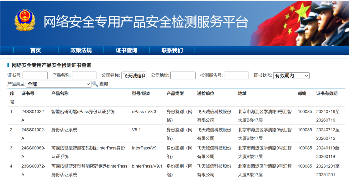Screen dimensions: 349x179
Task: Click validity period 20240712至20260712
Action: click(x=328, y=134)
